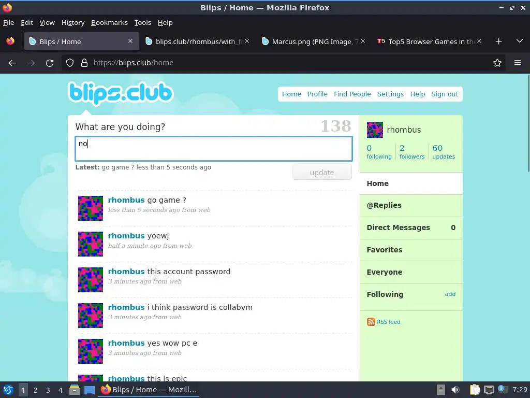The height and width of the screenshot is (398, 530).
Task: Open the Firefox hamburger application menu
Action: (518, 63)
